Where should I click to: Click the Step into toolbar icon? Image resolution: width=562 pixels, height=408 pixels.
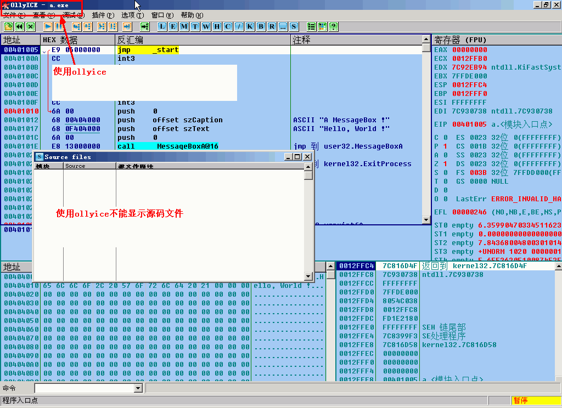coord(77,26)
